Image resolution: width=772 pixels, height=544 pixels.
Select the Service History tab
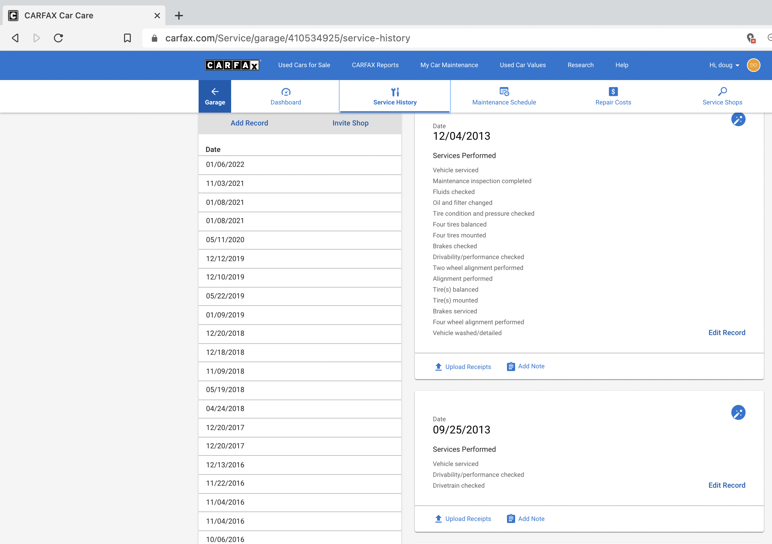tap(395, 96)
